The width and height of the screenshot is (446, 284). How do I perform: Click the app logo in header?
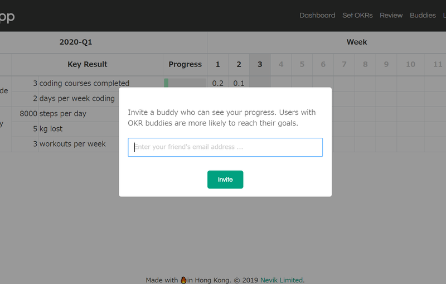[x=6, y=17]
